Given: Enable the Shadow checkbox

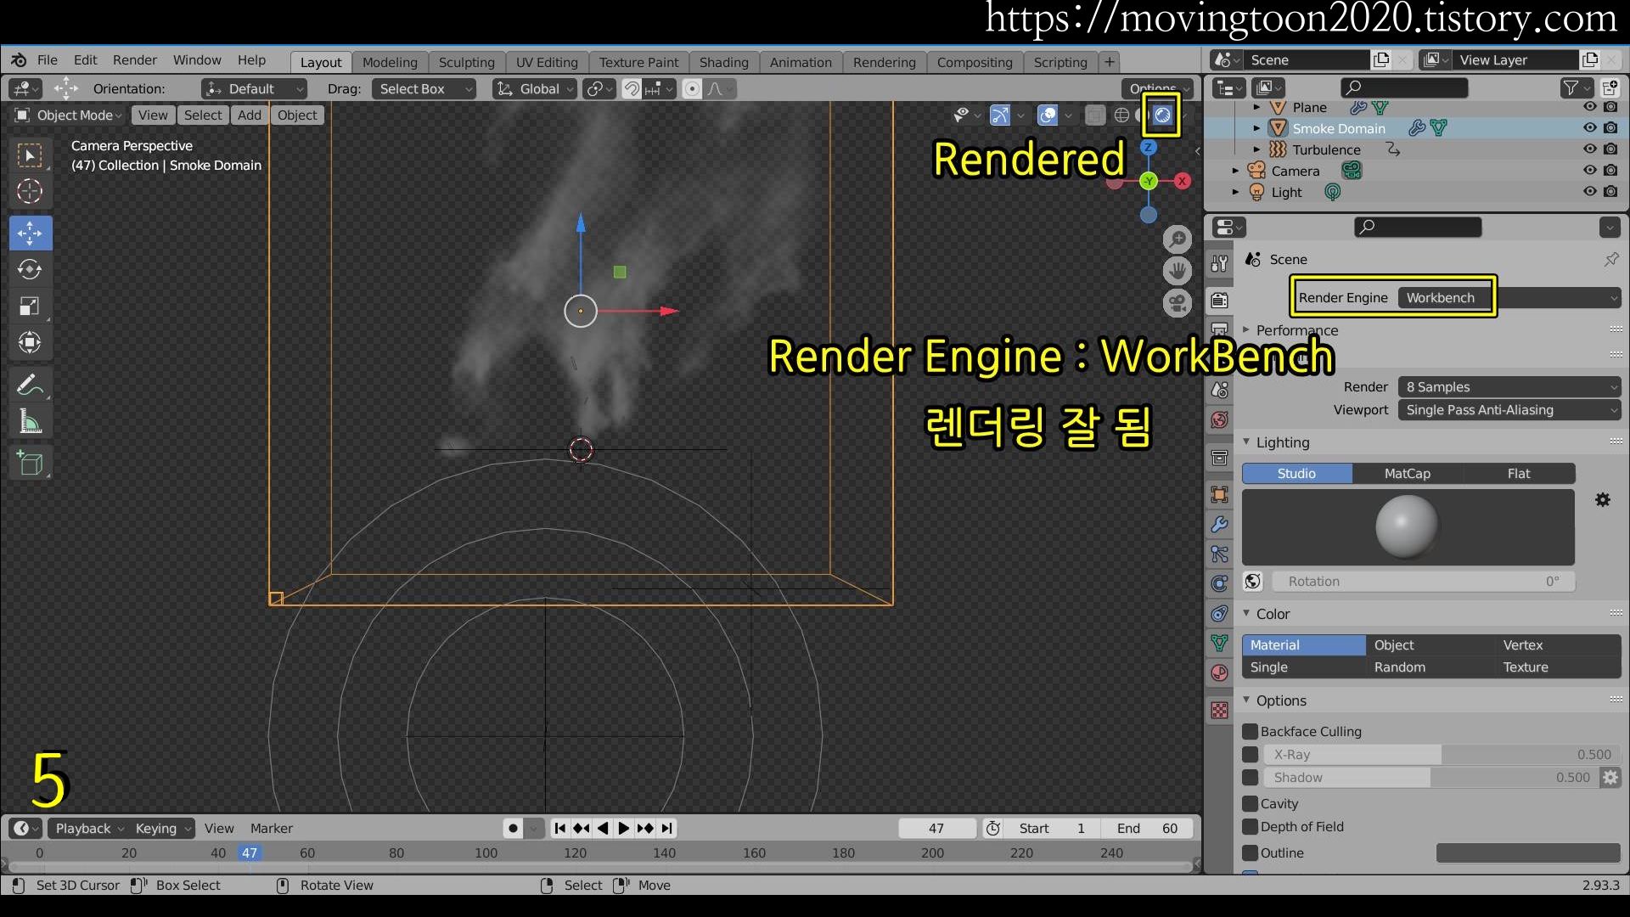Looking at the screenshot, I should 1250,777.
